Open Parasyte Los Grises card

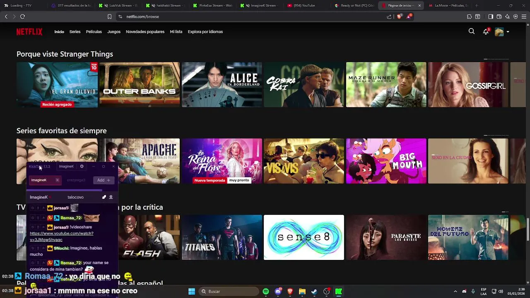tap(386, 238)
